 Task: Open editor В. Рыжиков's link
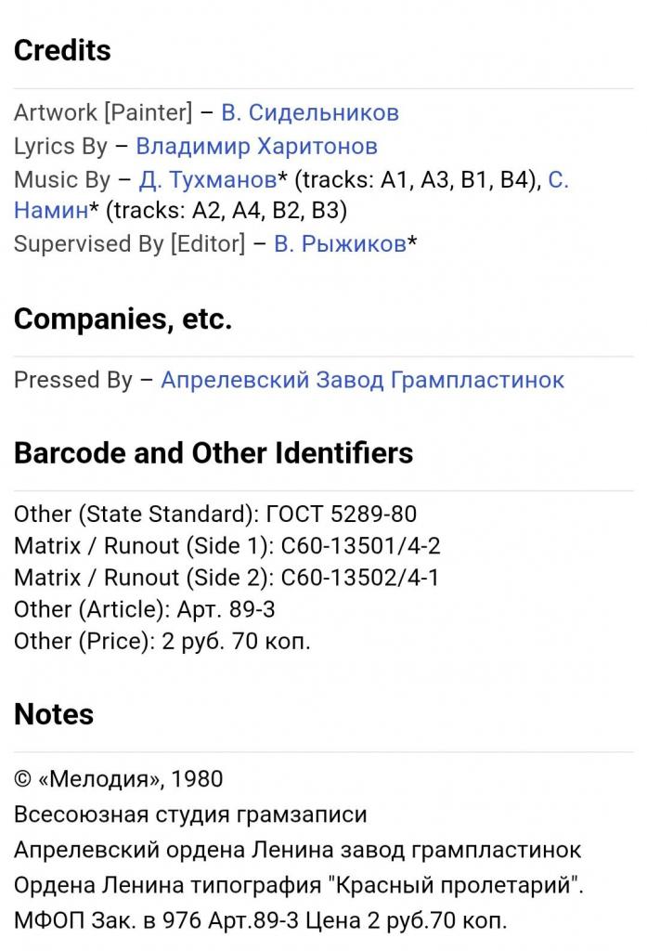[x=340, y=244]
